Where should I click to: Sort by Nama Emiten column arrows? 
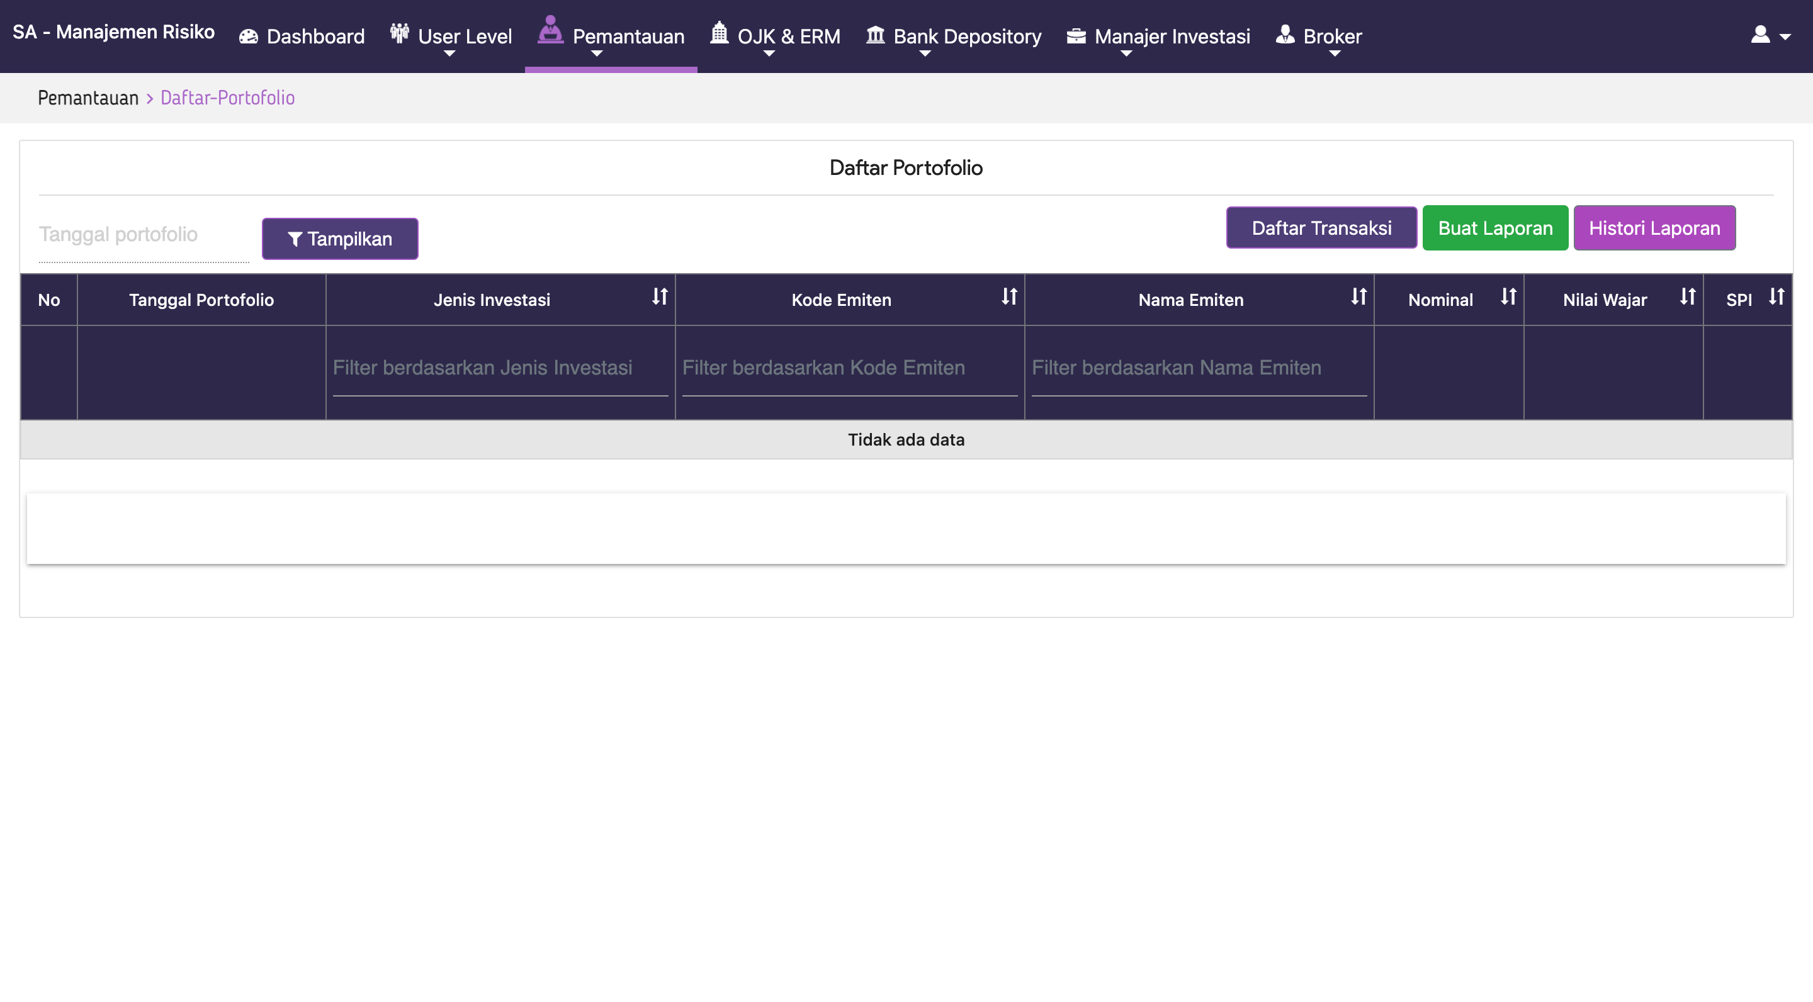(1358, 296)
